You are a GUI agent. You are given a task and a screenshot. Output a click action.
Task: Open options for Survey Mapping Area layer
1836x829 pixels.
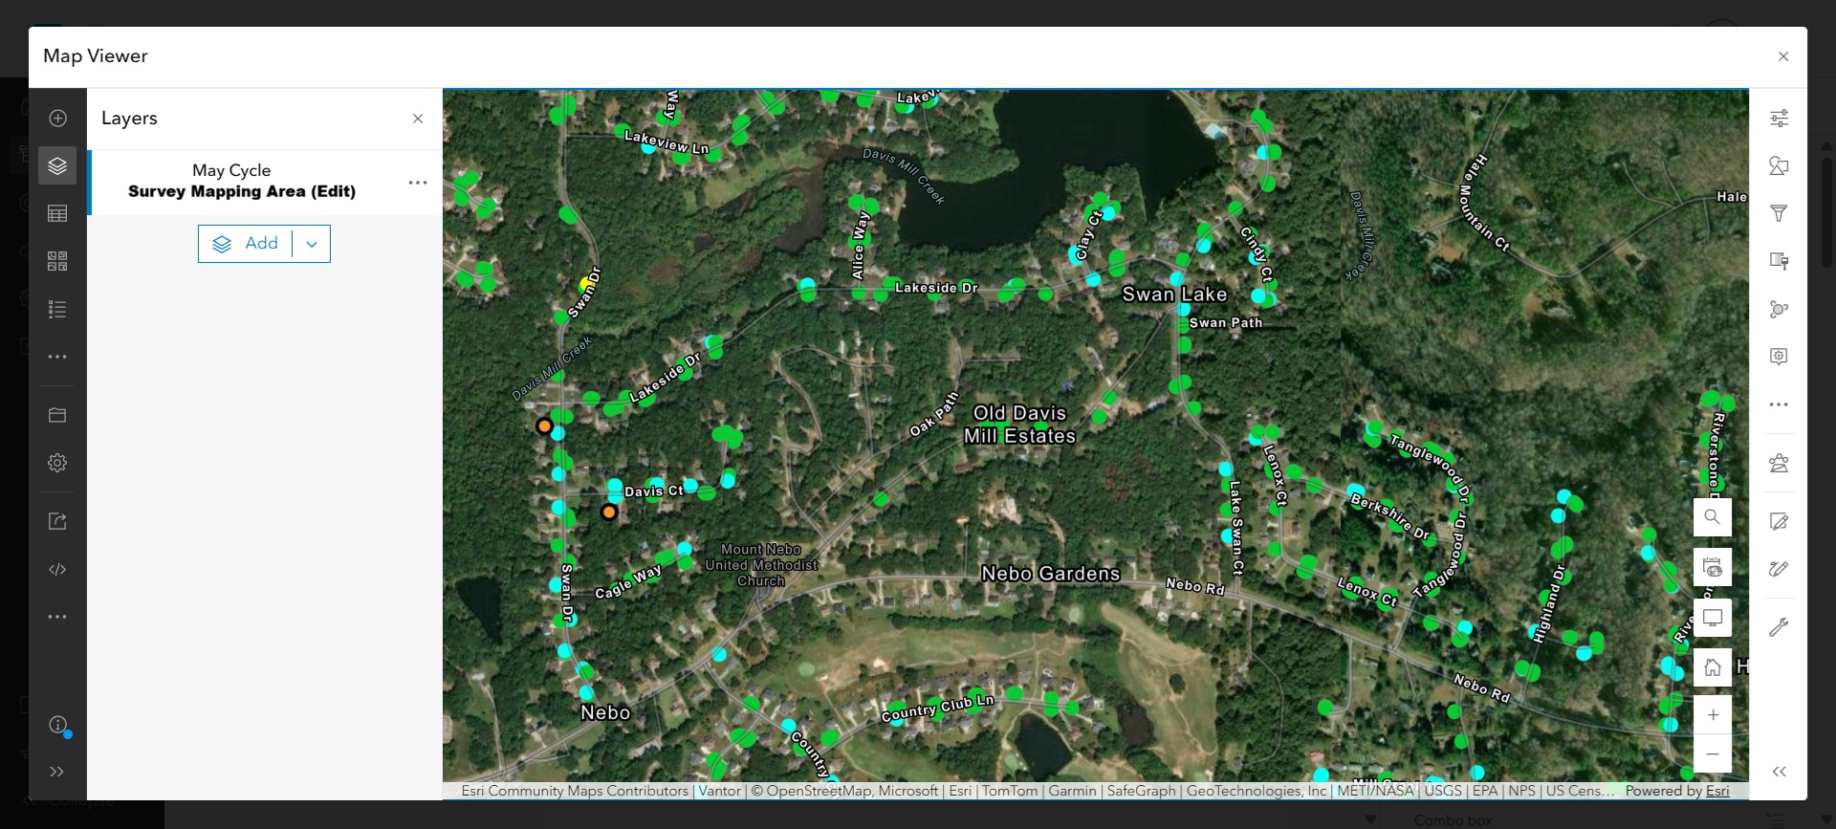coord(418,183)
